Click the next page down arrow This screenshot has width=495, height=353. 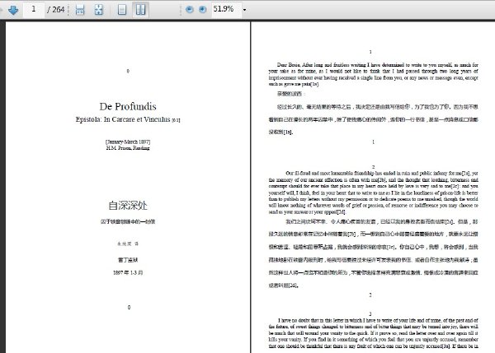[x=13, y=10]
